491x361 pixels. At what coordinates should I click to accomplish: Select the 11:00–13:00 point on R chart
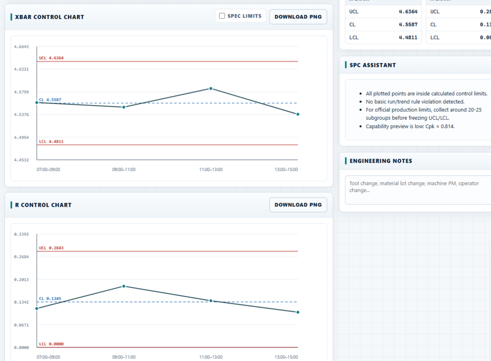point(211,300)
